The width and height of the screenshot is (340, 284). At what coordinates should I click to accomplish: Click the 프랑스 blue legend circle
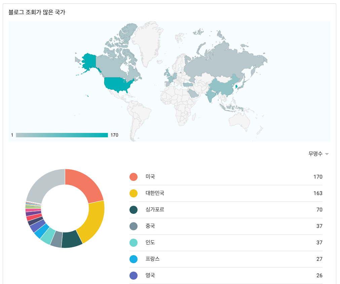point(134,259)
